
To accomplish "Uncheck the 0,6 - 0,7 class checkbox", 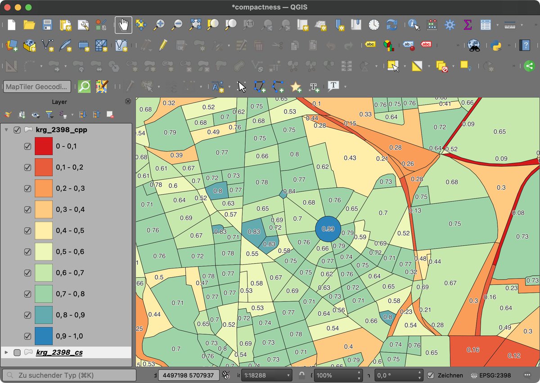I will [27, 273].
